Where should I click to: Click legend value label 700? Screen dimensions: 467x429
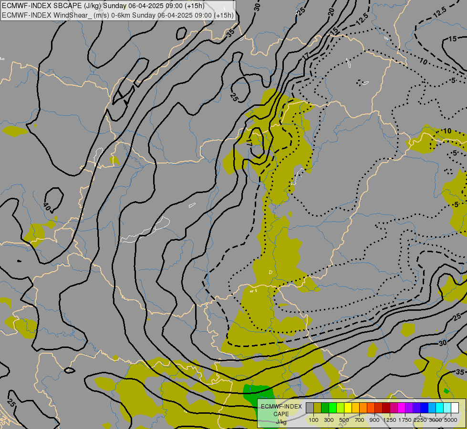pos(360,420)
